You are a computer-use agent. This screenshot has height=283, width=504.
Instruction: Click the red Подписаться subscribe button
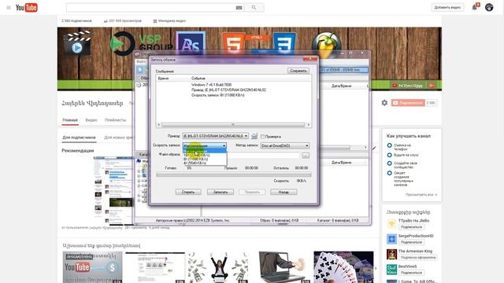click(408, 103)
